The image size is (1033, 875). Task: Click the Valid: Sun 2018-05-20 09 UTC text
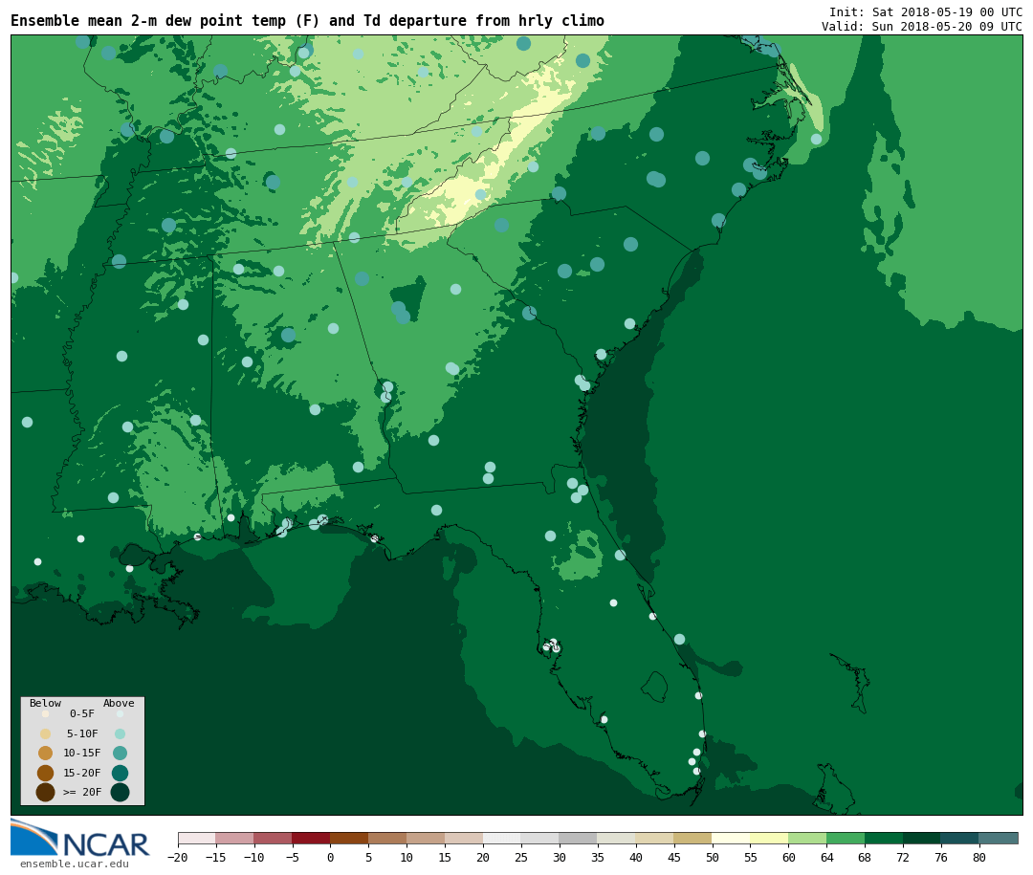click(x=921, y=27)
